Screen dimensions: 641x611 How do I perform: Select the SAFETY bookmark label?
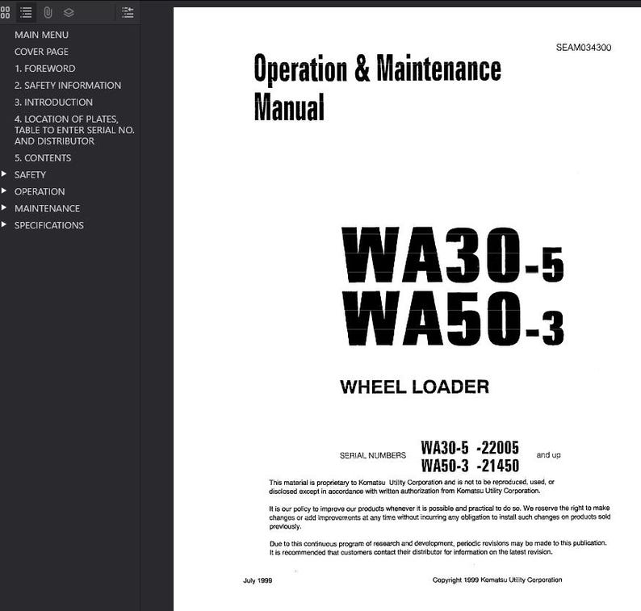(30, 174)
